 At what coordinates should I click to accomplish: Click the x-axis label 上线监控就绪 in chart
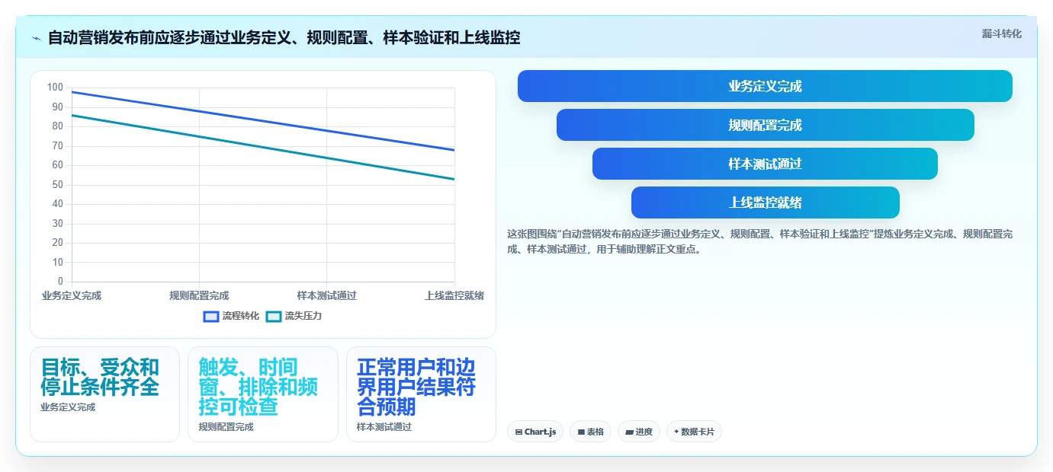tap(454, 295)
